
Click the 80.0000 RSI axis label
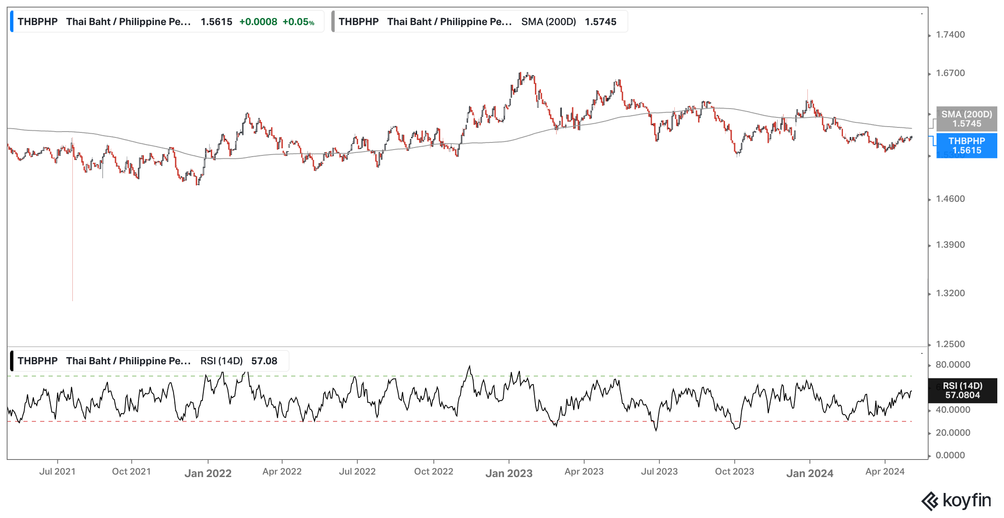953,365
